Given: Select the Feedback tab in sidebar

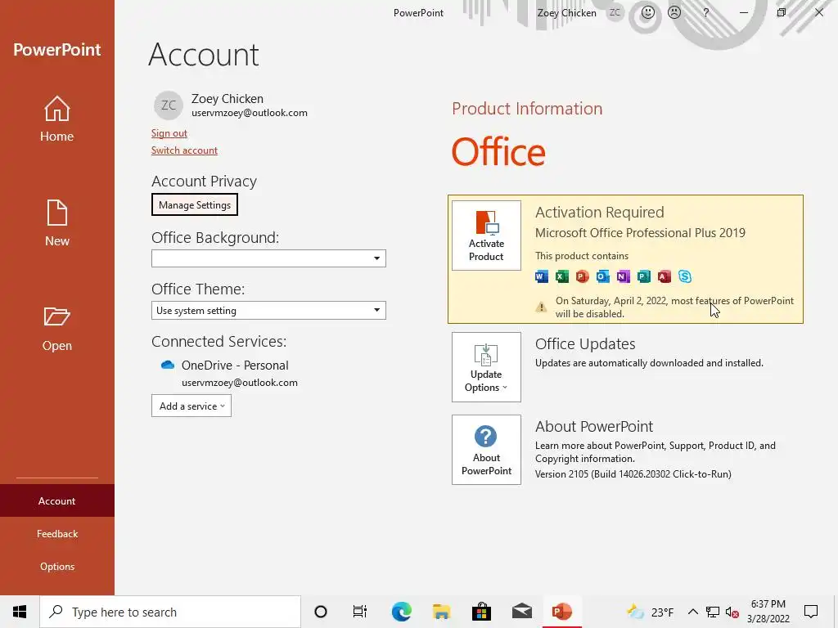Looking at the screenshot, I should [56, 533].
